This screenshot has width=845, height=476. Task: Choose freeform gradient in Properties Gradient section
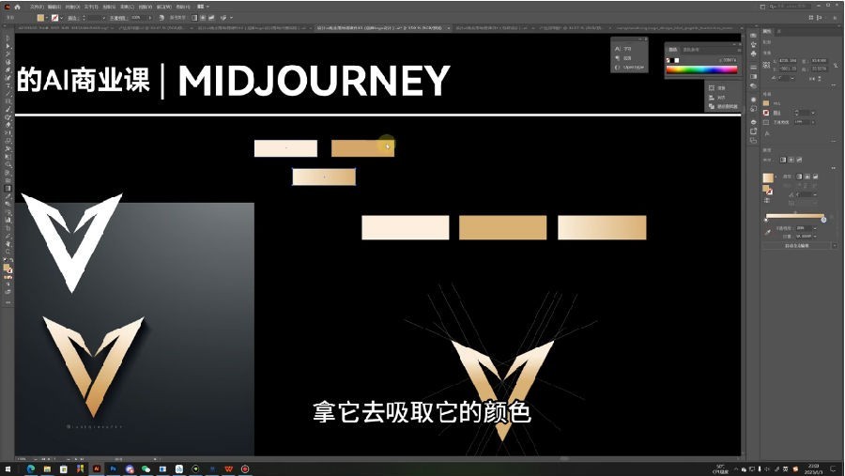799,160
